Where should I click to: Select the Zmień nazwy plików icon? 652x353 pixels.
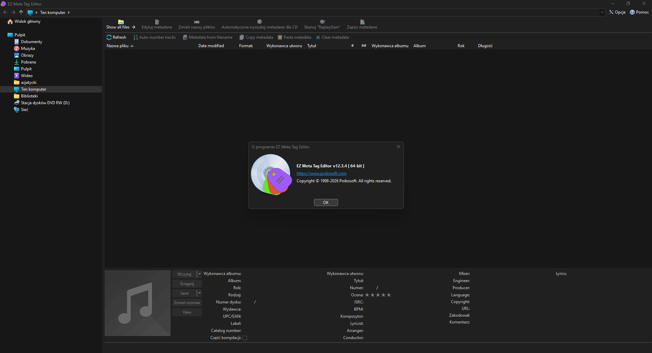tap(197, 22)
